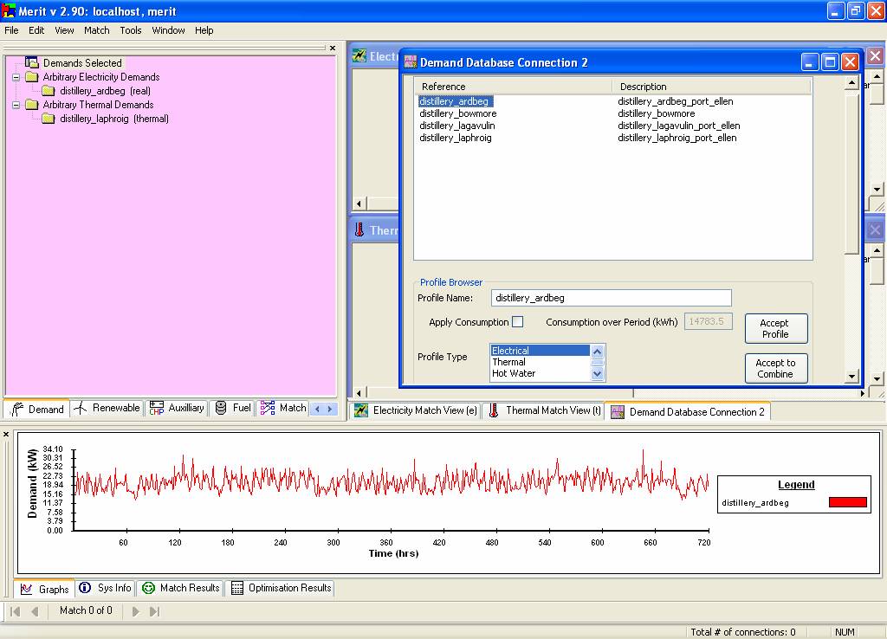The image size is (887, 639).
Task: Open the Match menu
Action: [x=96, y=30]
